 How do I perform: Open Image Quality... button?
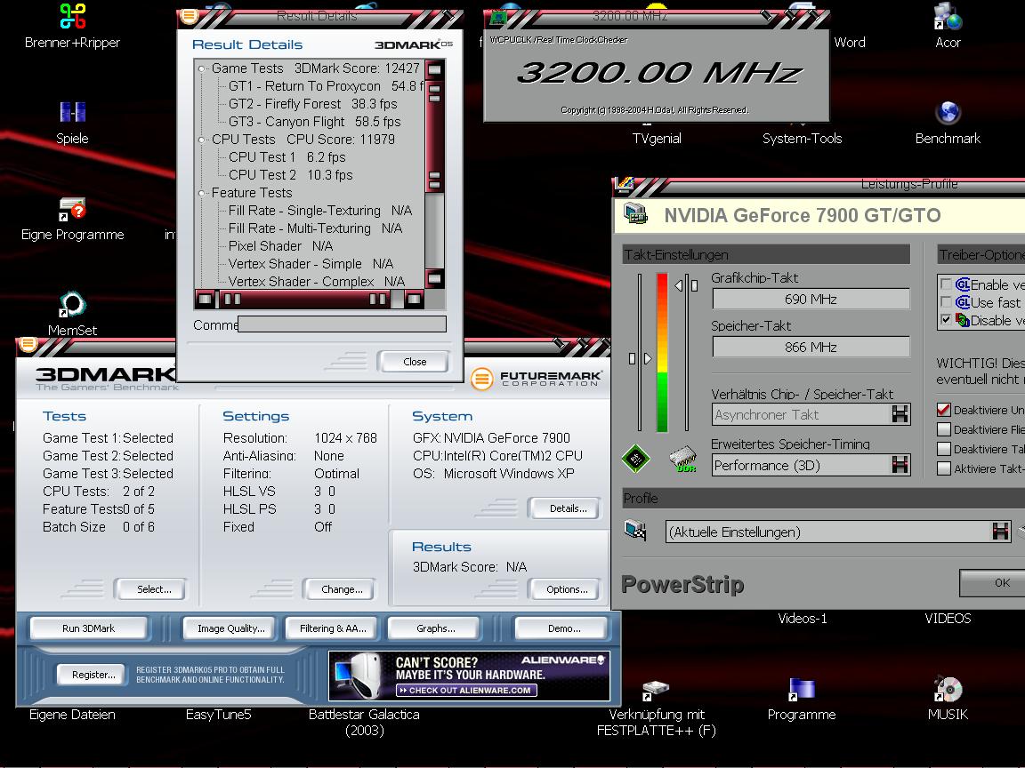click(x=230, y=628)
